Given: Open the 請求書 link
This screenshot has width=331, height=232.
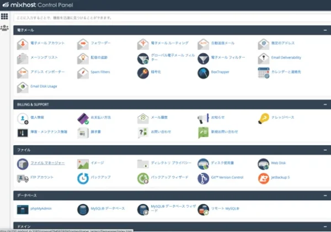Looking at the screenshot, I should pyautogui.click(x=95, y=131).
